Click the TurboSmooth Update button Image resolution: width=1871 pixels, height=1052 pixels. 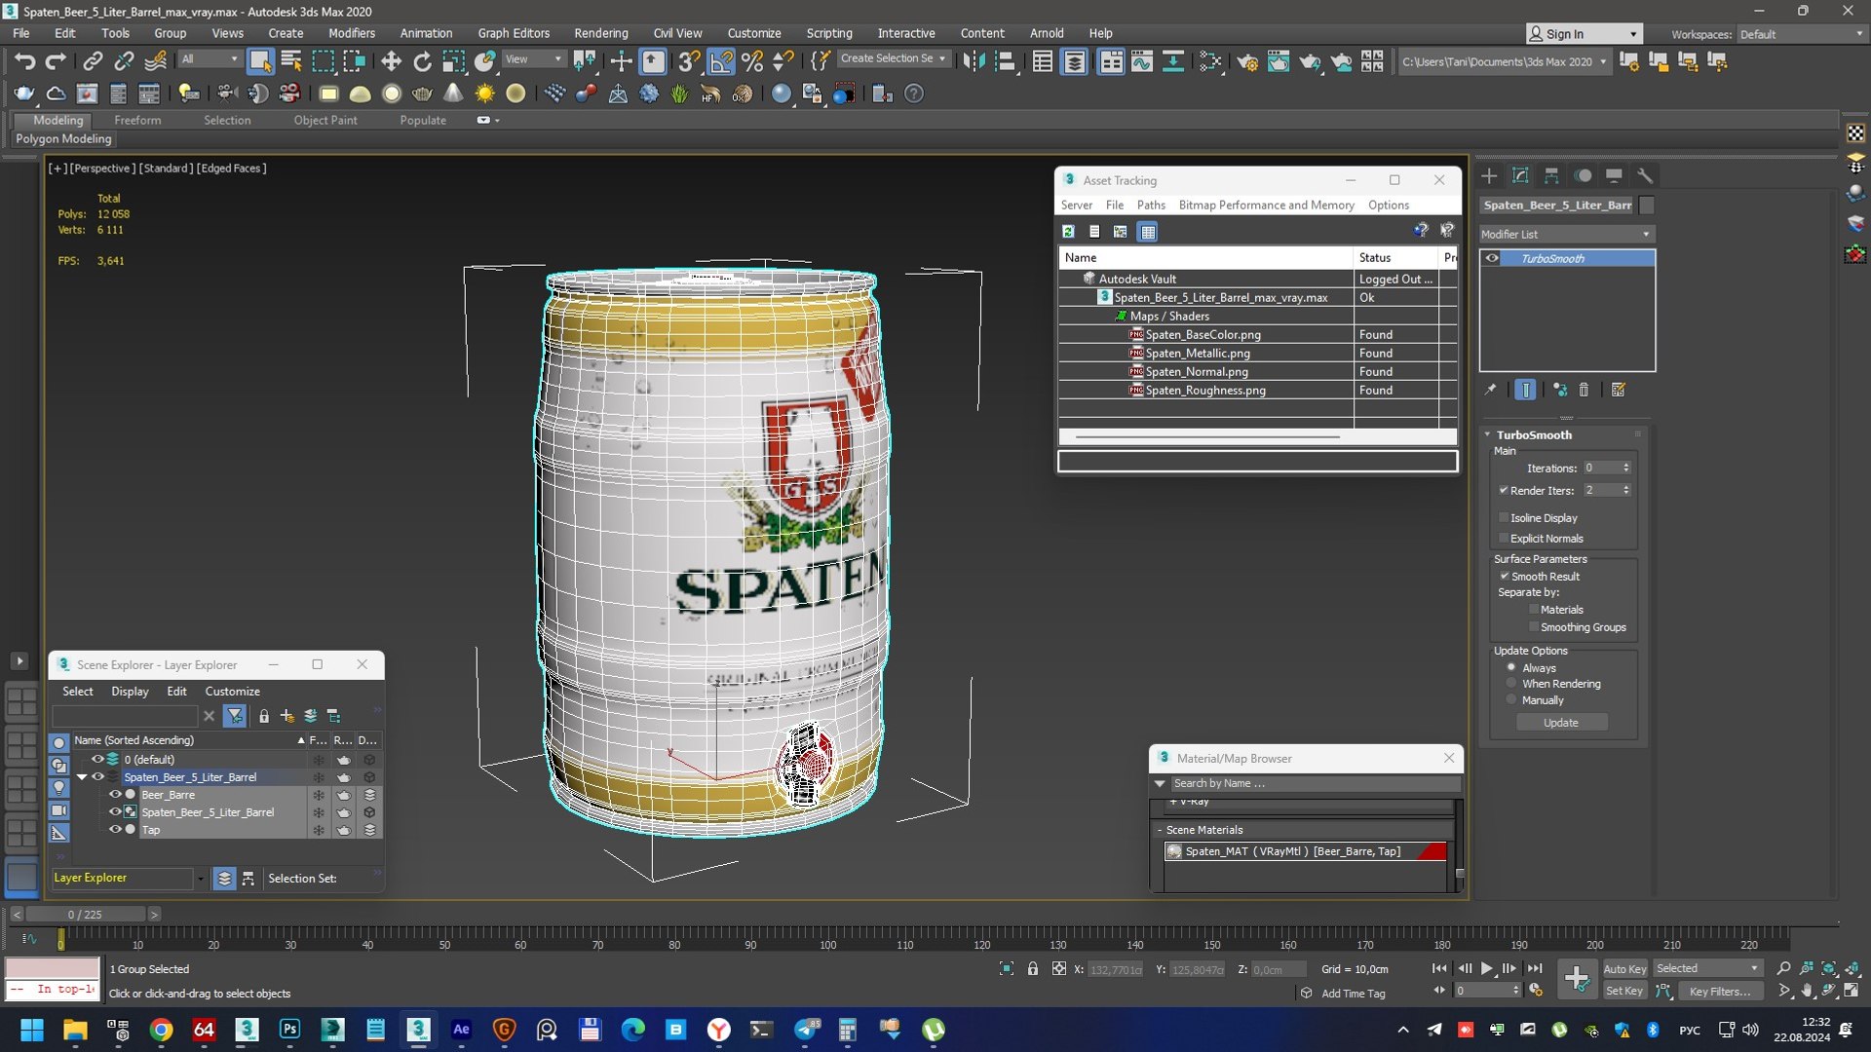pos(1561,723)
